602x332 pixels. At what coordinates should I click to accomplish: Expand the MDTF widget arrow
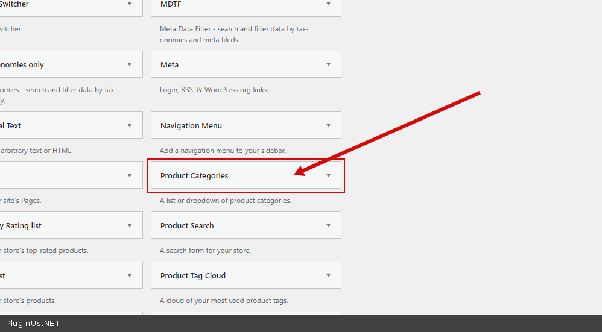[328, 4]
